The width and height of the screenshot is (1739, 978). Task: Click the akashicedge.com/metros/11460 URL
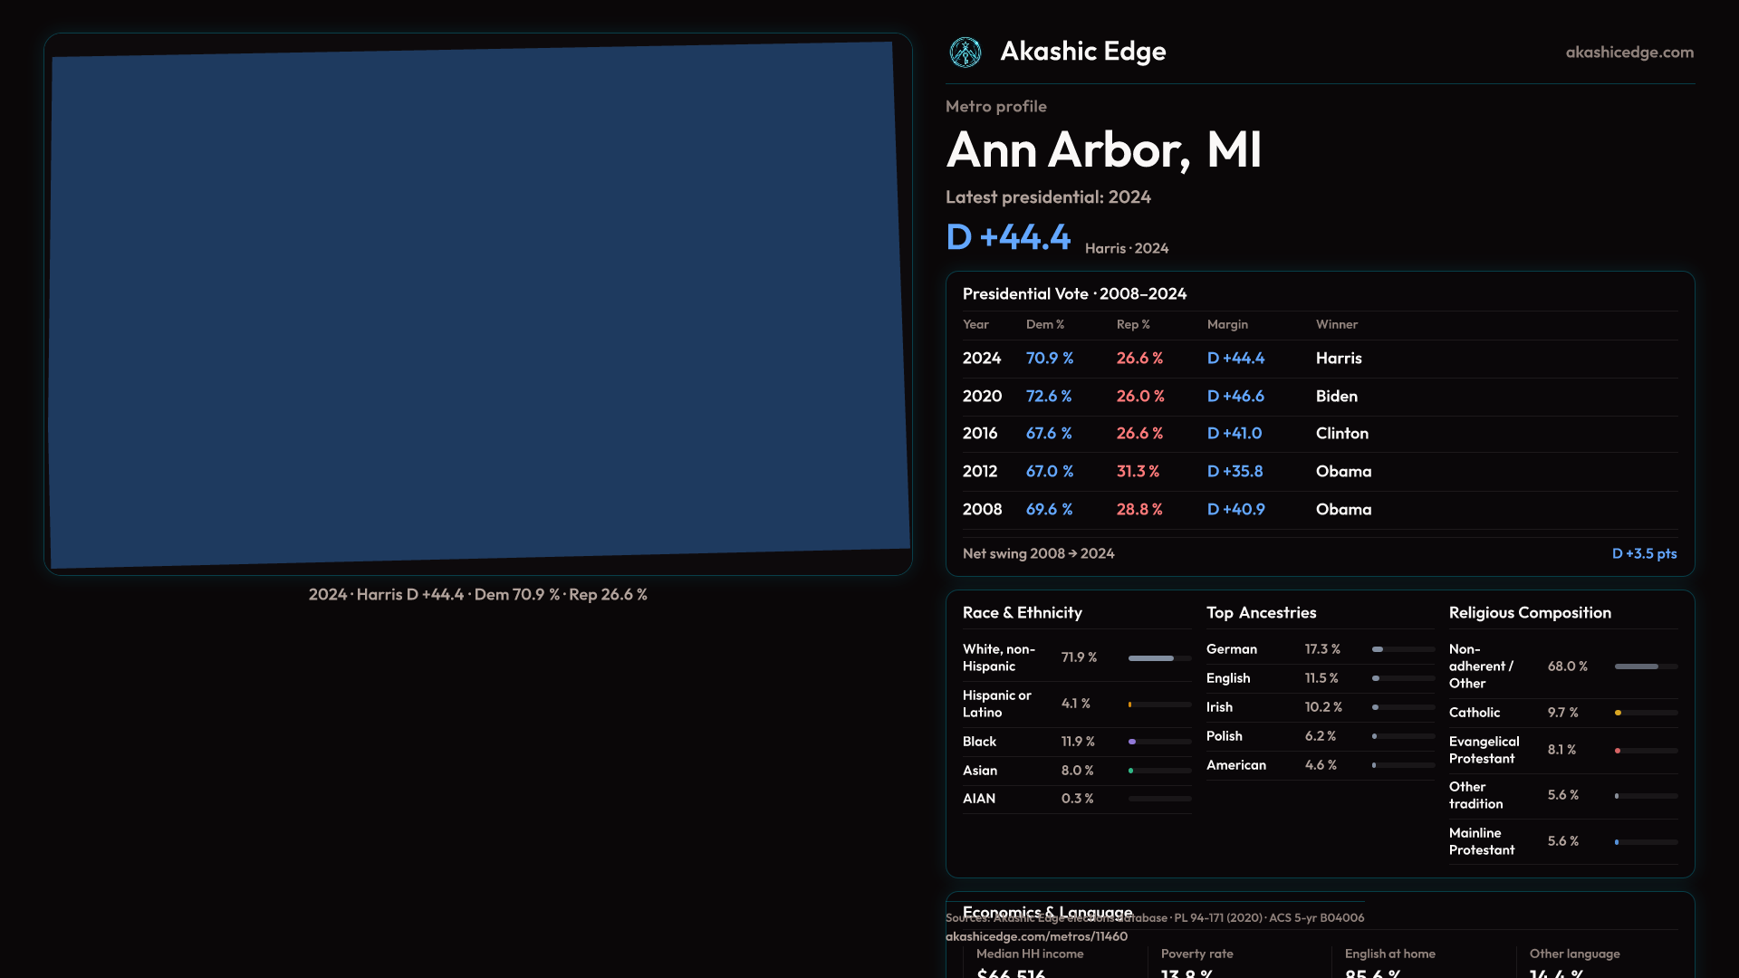[x=1036, y=936]
